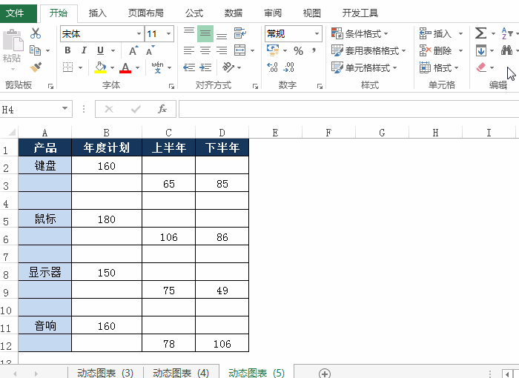
Task: Expand the Name Box dropdown
Action: tap(65, 108)
